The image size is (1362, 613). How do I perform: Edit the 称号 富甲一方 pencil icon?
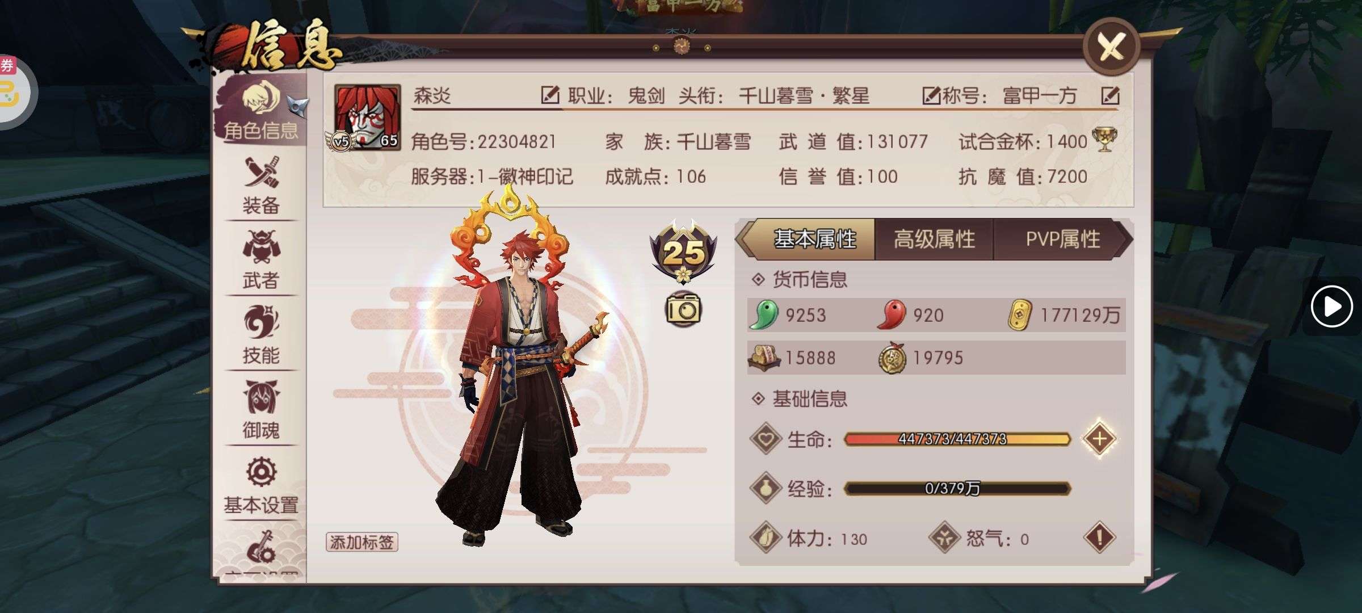[1110, 95]
